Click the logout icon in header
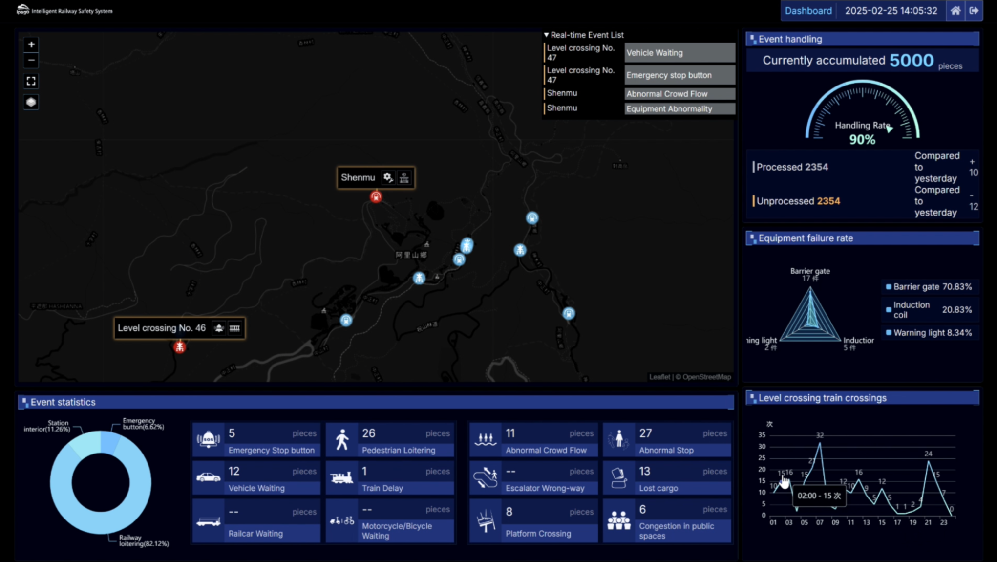 tap(974, 11)
